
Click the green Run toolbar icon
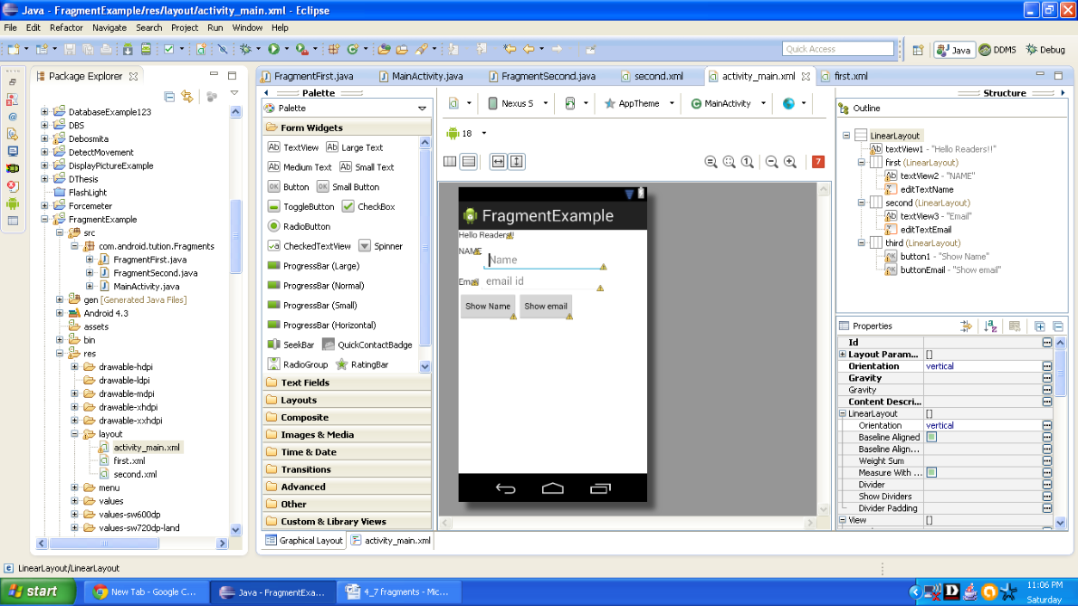pyautogui.click(x=273, y=49)
